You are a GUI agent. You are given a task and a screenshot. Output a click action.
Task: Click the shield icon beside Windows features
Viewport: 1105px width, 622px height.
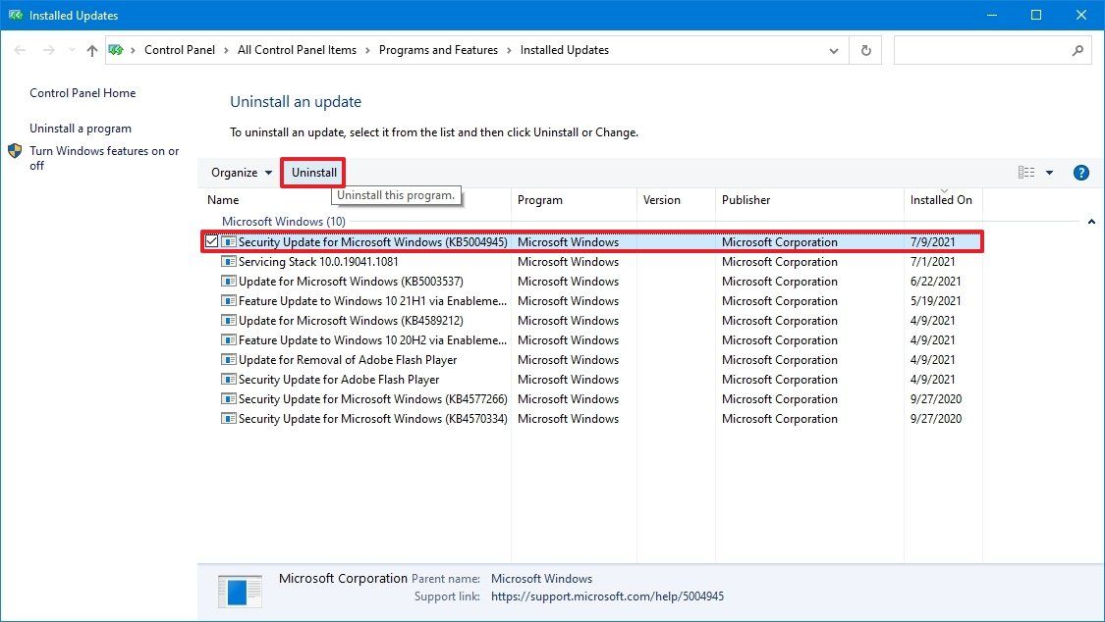pos(15,150)
